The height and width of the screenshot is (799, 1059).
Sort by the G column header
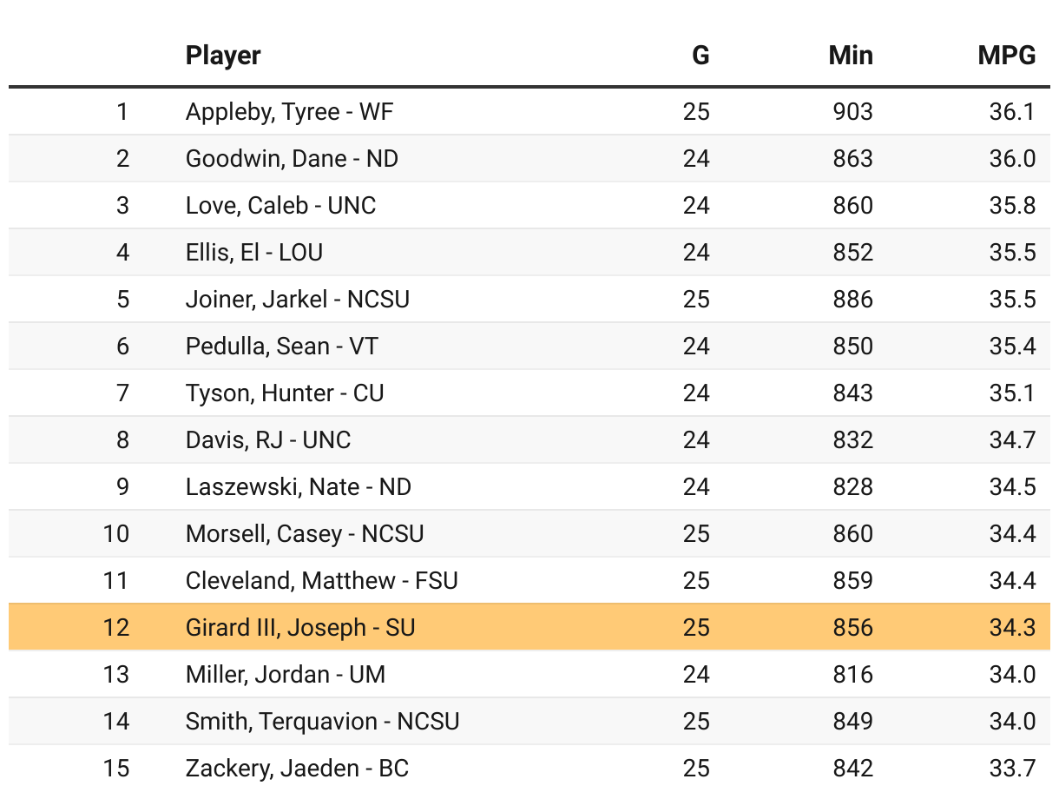(700, 56)
